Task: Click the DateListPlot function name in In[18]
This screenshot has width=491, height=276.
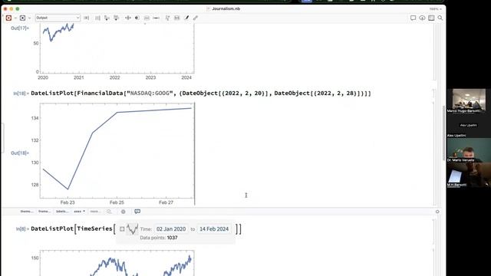Action: [x=52, y=94]
